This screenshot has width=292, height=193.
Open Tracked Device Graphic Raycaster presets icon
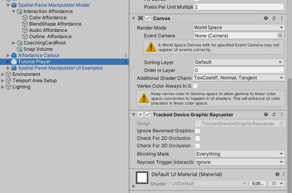pyautogui.click(x=274, y=114)
